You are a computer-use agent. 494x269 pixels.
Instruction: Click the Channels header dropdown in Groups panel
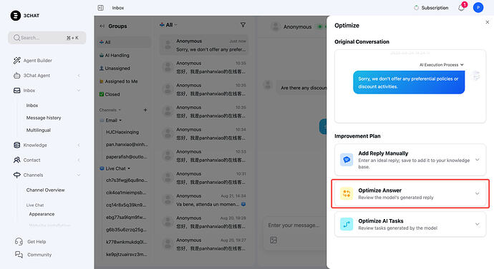click(110, 110)
